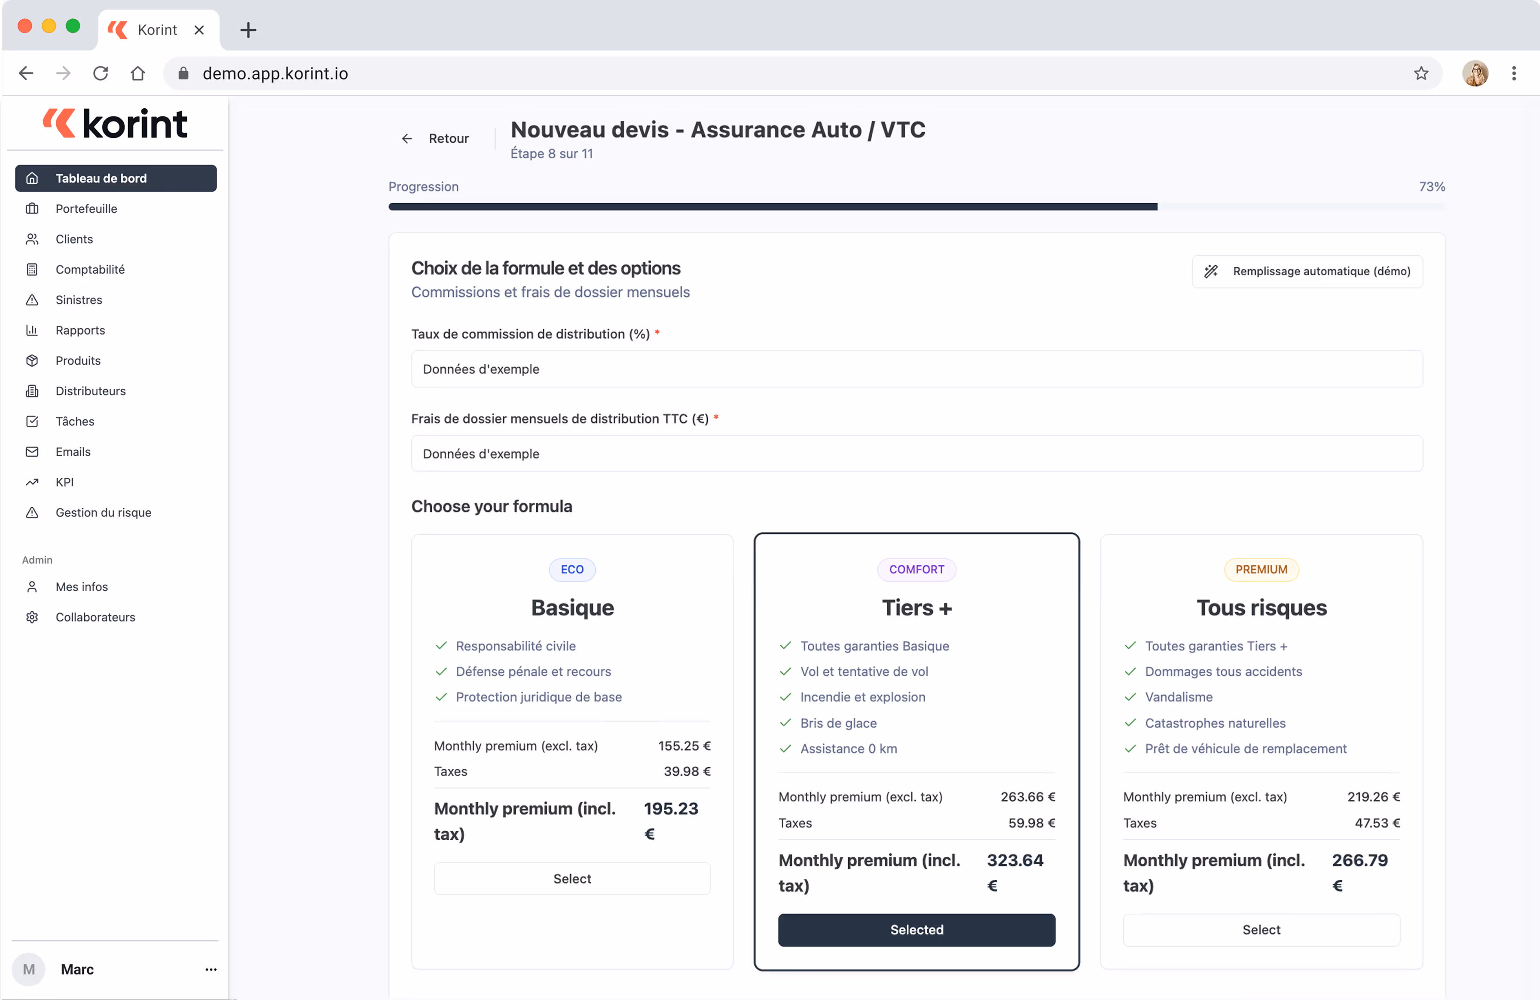The height and width of the screenshot is (1000, 1540).
Task: Go to Gestion du risque section
Action: pyautogui.click(x=103, y=512)
